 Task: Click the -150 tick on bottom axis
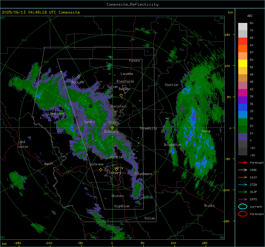(x=17, y=243)
